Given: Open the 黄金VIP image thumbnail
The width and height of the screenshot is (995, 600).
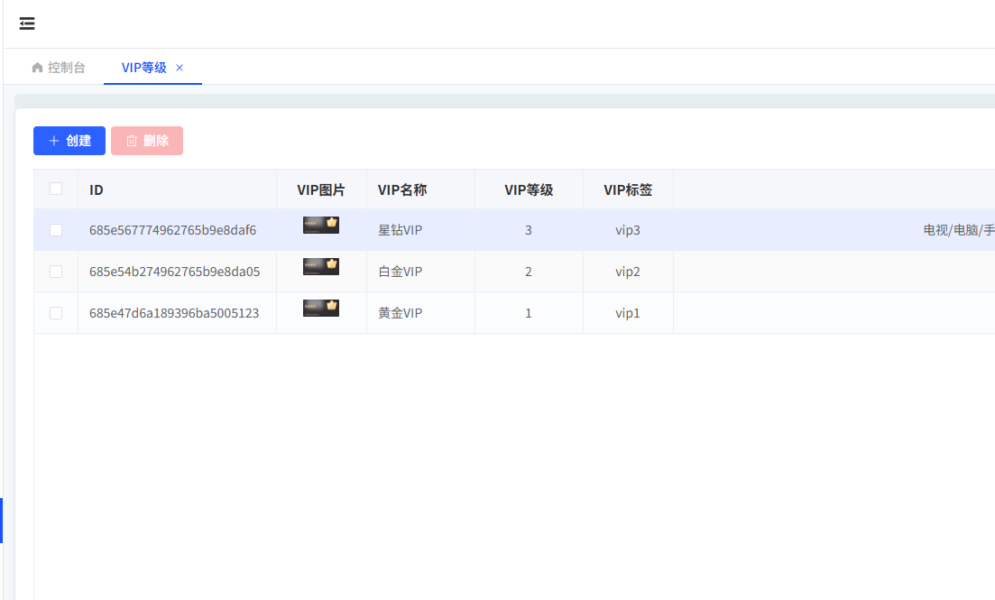Looking at the screenshot, I should click(321, 309).
